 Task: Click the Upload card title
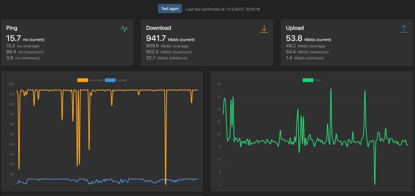295,28
